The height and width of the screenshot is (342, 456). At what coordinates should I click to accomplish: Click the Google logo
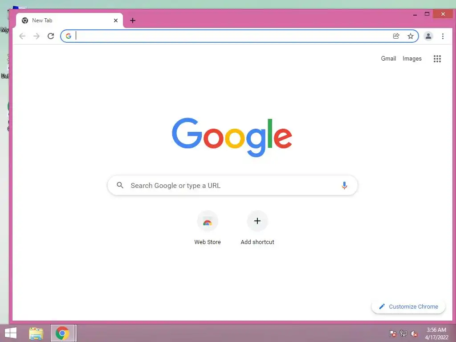pos(232,137)
